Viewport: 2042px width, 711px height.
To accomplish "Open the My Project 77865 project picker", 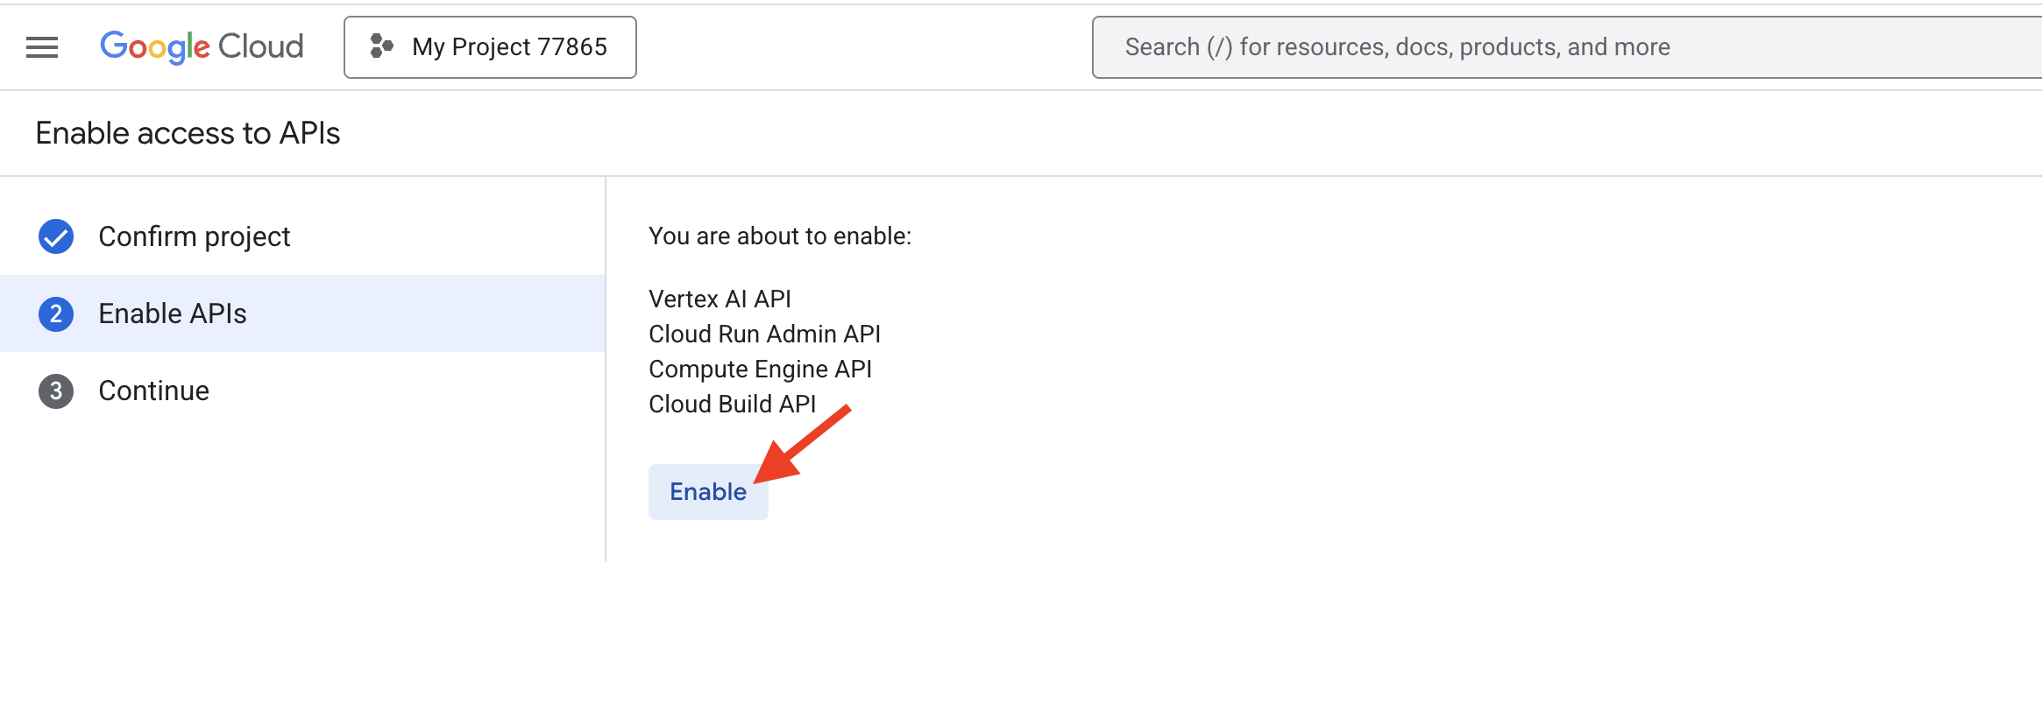I will (491, 47).
